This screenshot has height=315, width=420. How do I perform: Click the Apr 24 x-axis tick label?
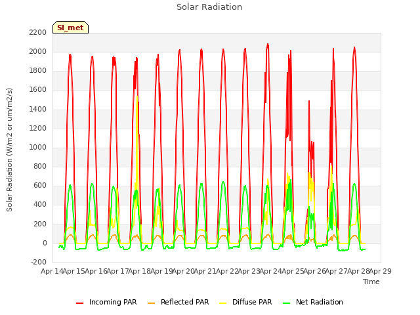pos(271,271)
